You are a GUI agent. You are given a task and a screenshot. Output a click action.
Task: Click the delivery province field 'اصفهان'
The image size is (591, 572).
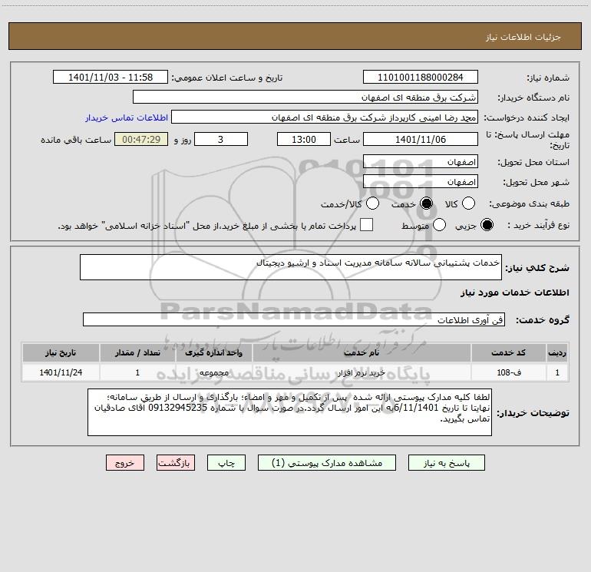tap(421, 162)
